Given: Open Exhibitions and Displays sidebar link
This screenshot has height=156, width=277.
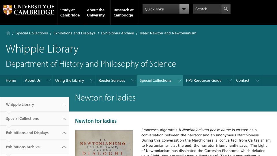Looking at the screenshot, I should coord(27,133).
